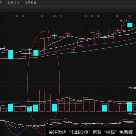The image size is (136, 136).
Task: Click the last asterisk marker near 25.10
Action: click(x=130, y=16)
